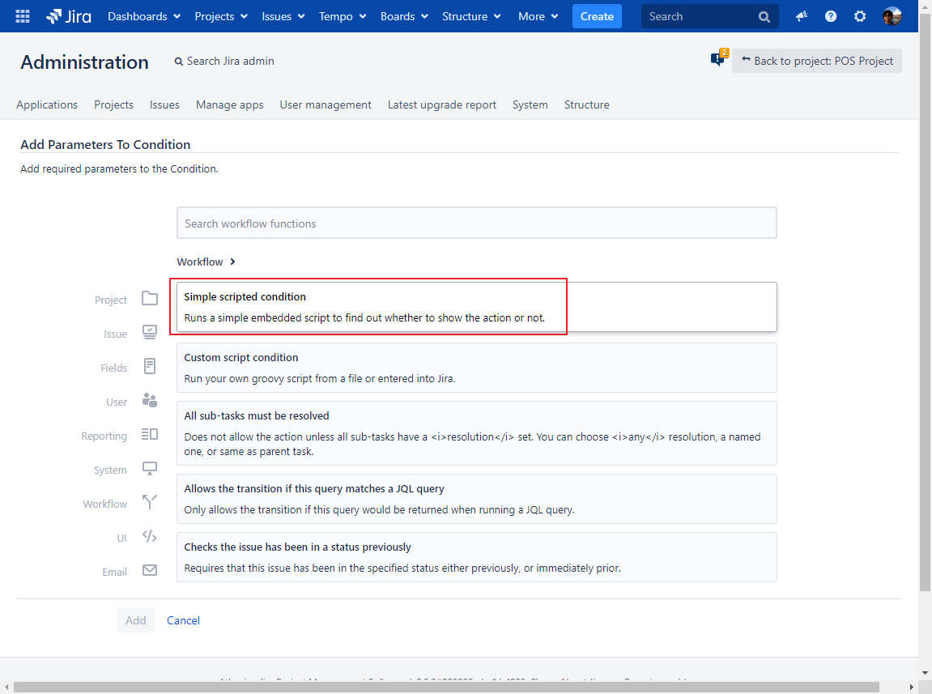The image size is (932, 694).
Task: Expand the Tempo dropdown menu
Action: pos(343,16)
